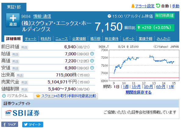Click the current price 7,150
The width and height of the screenshot is (183, 129).
(x=109, y=27)
